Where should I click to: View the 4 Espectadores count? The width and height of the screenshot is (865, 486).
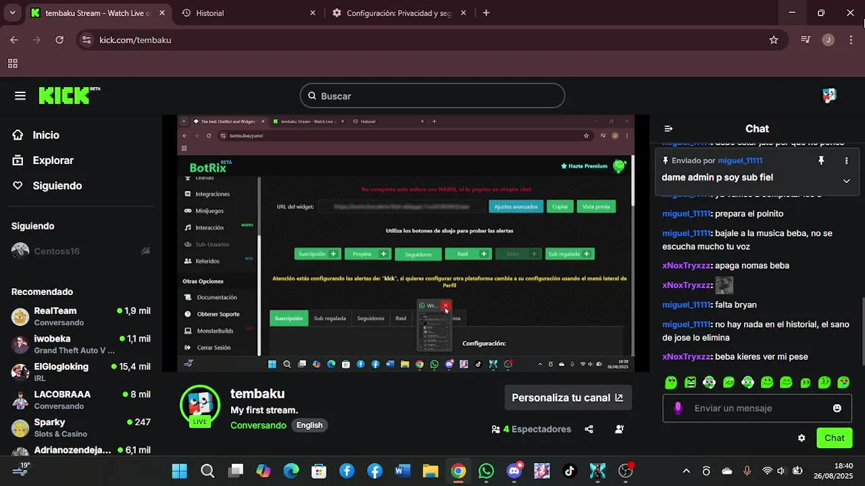coord(531,429)
